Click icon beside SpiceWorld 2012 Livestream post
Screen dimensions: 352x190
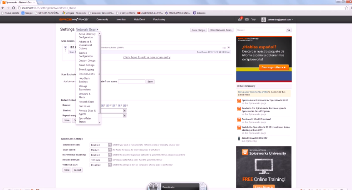click(x=239, y=127)
